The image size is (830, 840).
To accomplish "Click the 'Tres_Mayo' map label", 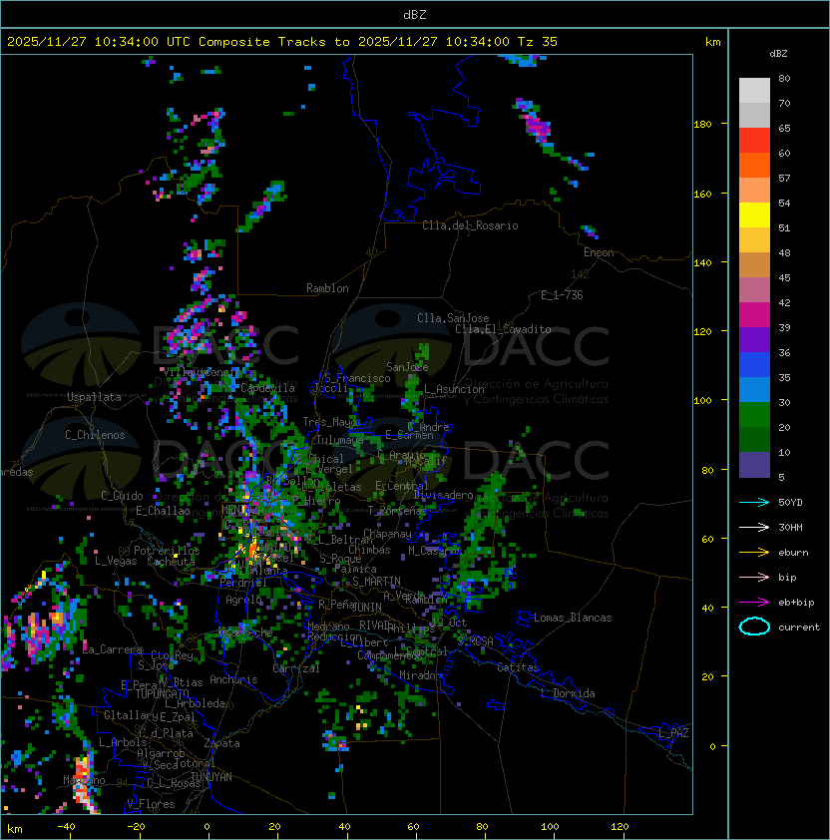I will pos(330,422).
